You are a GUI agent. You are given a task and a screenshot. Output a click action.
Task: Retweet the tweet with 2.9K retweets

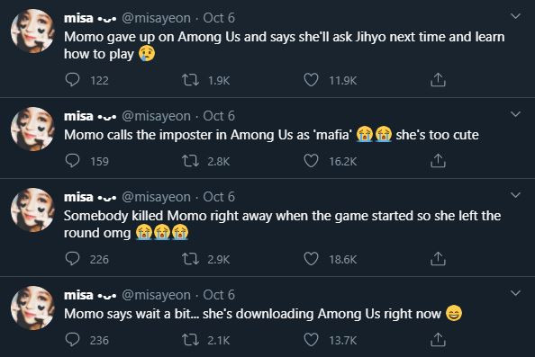[x=190, y=259]
